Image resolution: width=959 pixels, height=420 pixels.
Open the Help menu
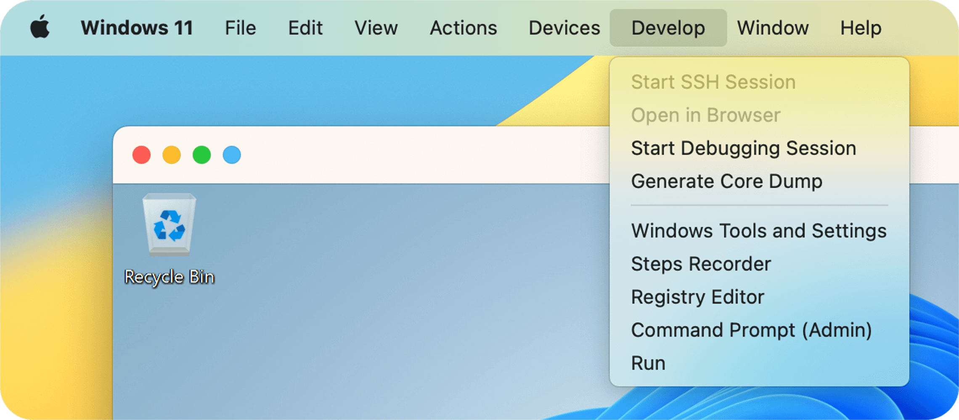pos(861,28)
